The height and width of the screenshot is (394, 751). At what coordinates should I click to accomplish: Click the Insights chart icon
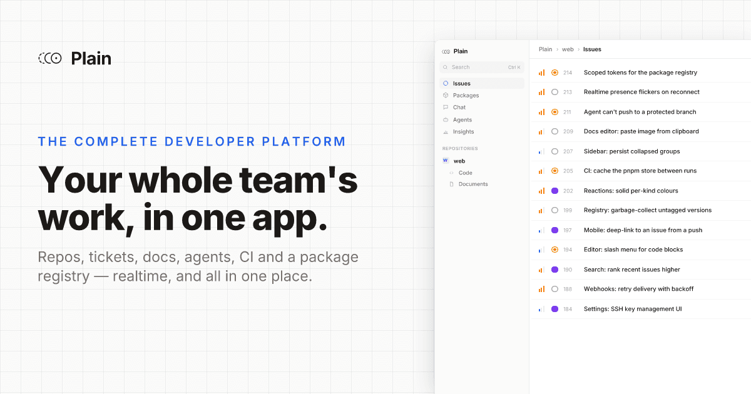click(446, 131)
